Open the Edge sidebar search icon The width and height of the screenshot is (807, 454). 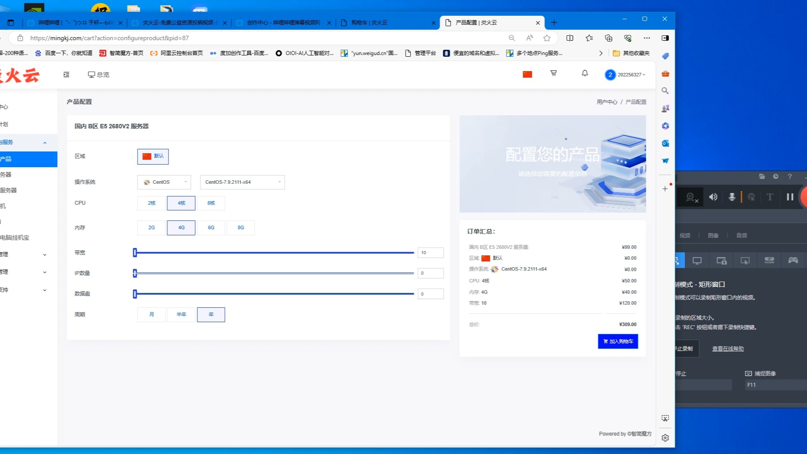coord(665,91)
